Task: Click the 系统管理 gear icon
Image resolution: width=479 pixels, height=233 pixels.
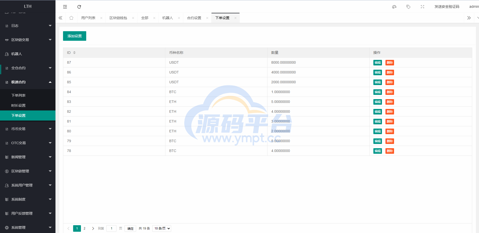Action: 7,228
